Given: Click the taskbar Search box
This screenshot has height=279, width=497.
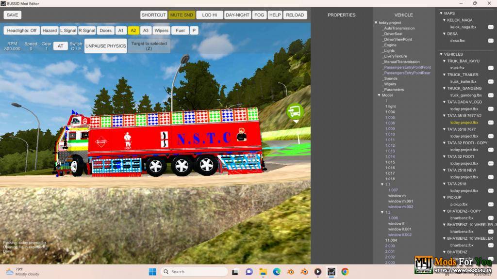Looking at the screenshot, I should click(194, 272).
